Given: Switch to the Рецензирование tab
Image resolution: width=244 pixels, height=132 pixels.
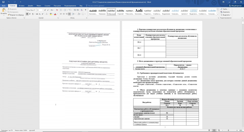Looking at the screenshot, I should coord(70,6).
